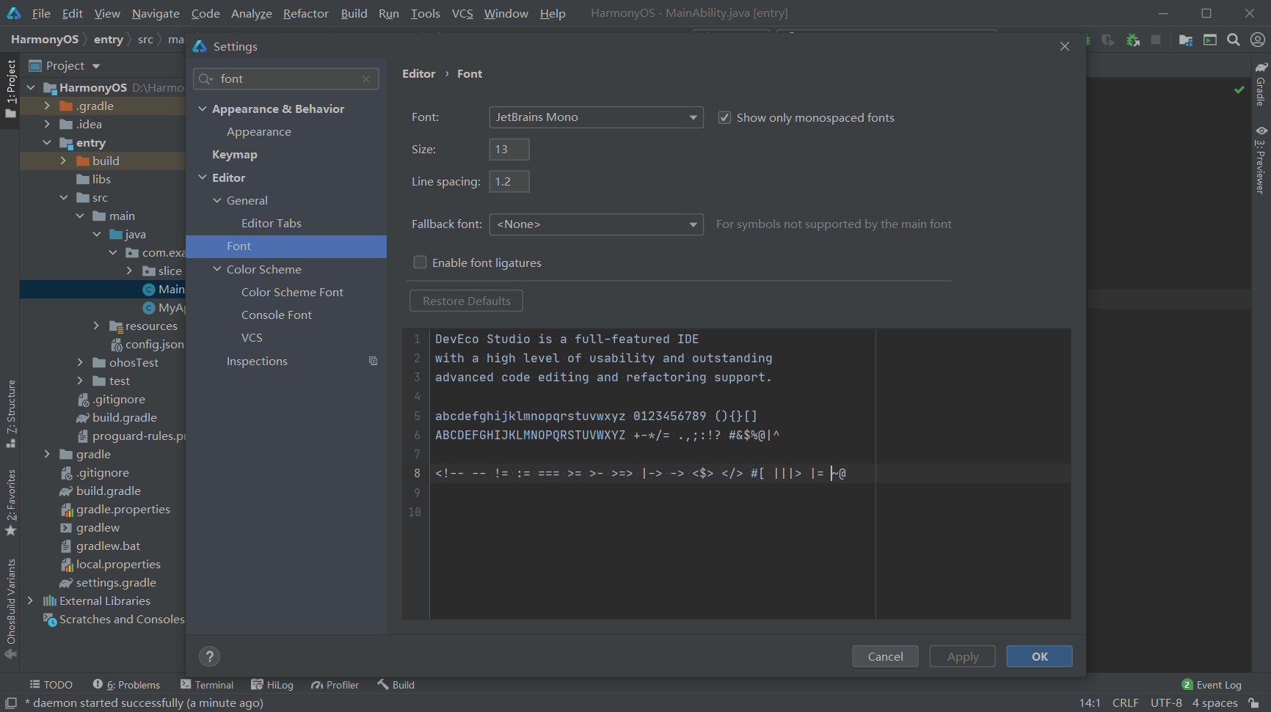The image size is (1271, 712).
Task: Click the run window icon with green arrow
Action: coord(1210,40)
